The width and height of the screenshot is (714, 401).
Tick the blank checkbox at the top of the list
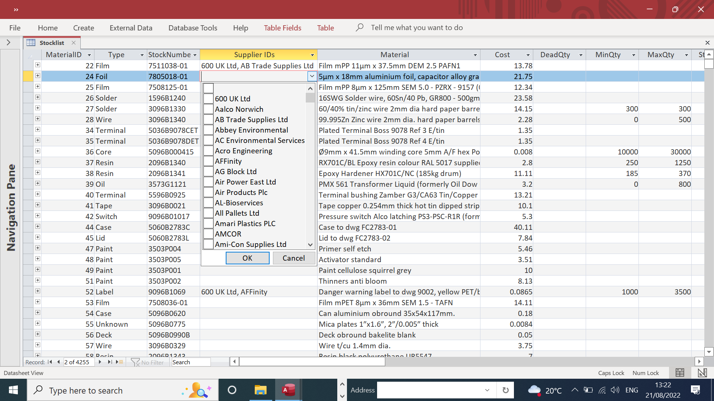pyautogui.click(x=208, y=88)
